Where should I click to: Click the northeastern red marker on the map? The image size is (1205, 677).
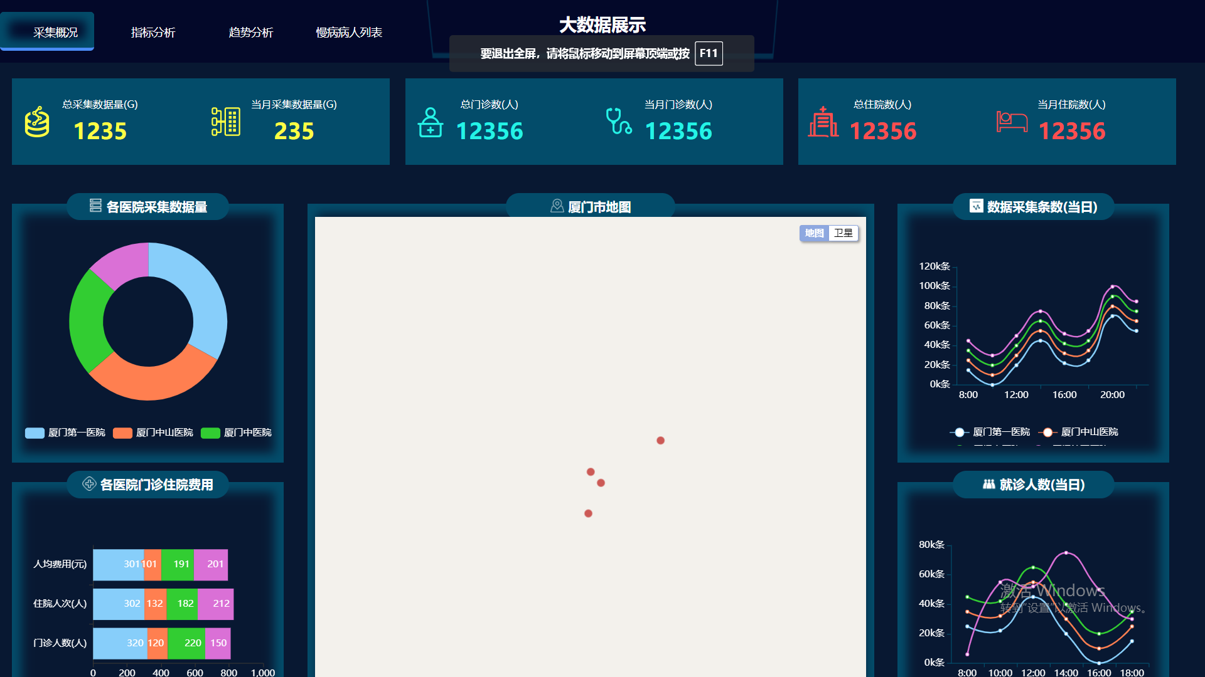pyautogui.click(x=660, y=441)
